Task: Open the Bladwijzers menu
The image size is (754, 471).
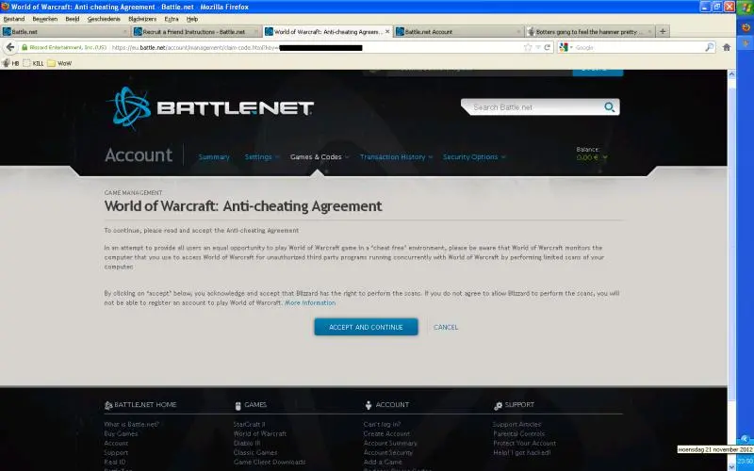Action: [142, 19]
